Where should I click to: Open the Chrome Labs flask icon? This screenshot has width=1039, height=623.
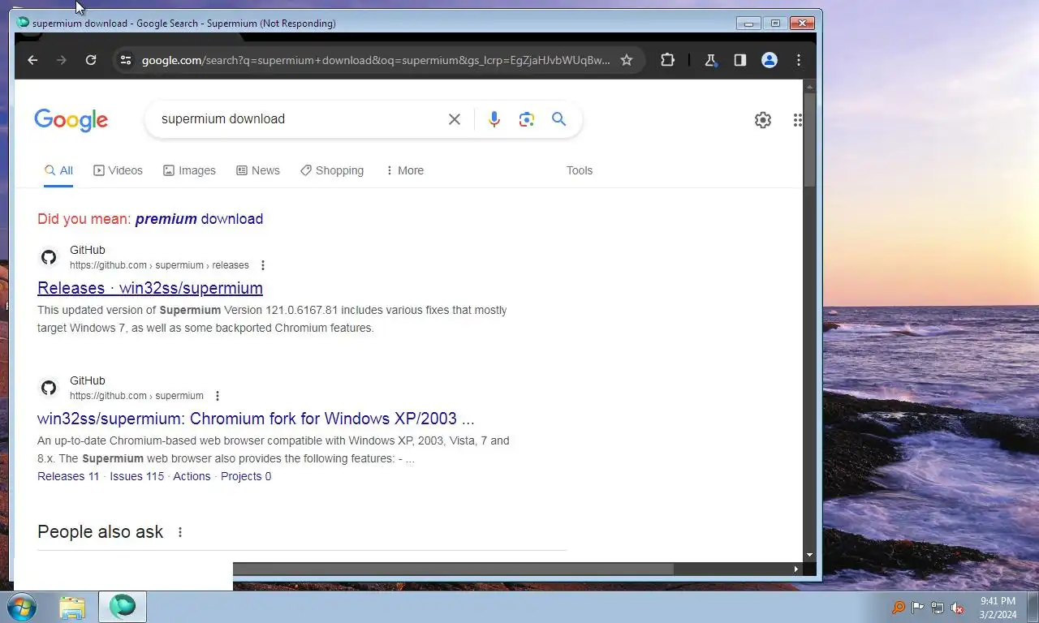pyautogui.click(x=710, y=60)
